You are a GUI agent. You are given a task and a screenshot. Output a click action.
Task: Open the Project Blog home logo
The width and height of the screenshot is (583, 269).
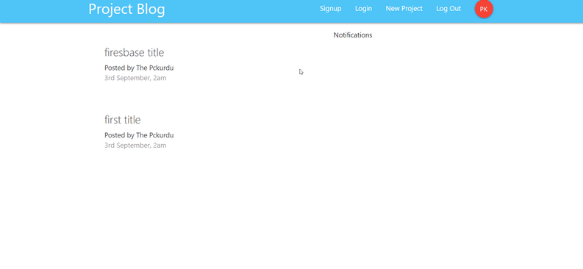pyautogui.click(x=126, y=10)
